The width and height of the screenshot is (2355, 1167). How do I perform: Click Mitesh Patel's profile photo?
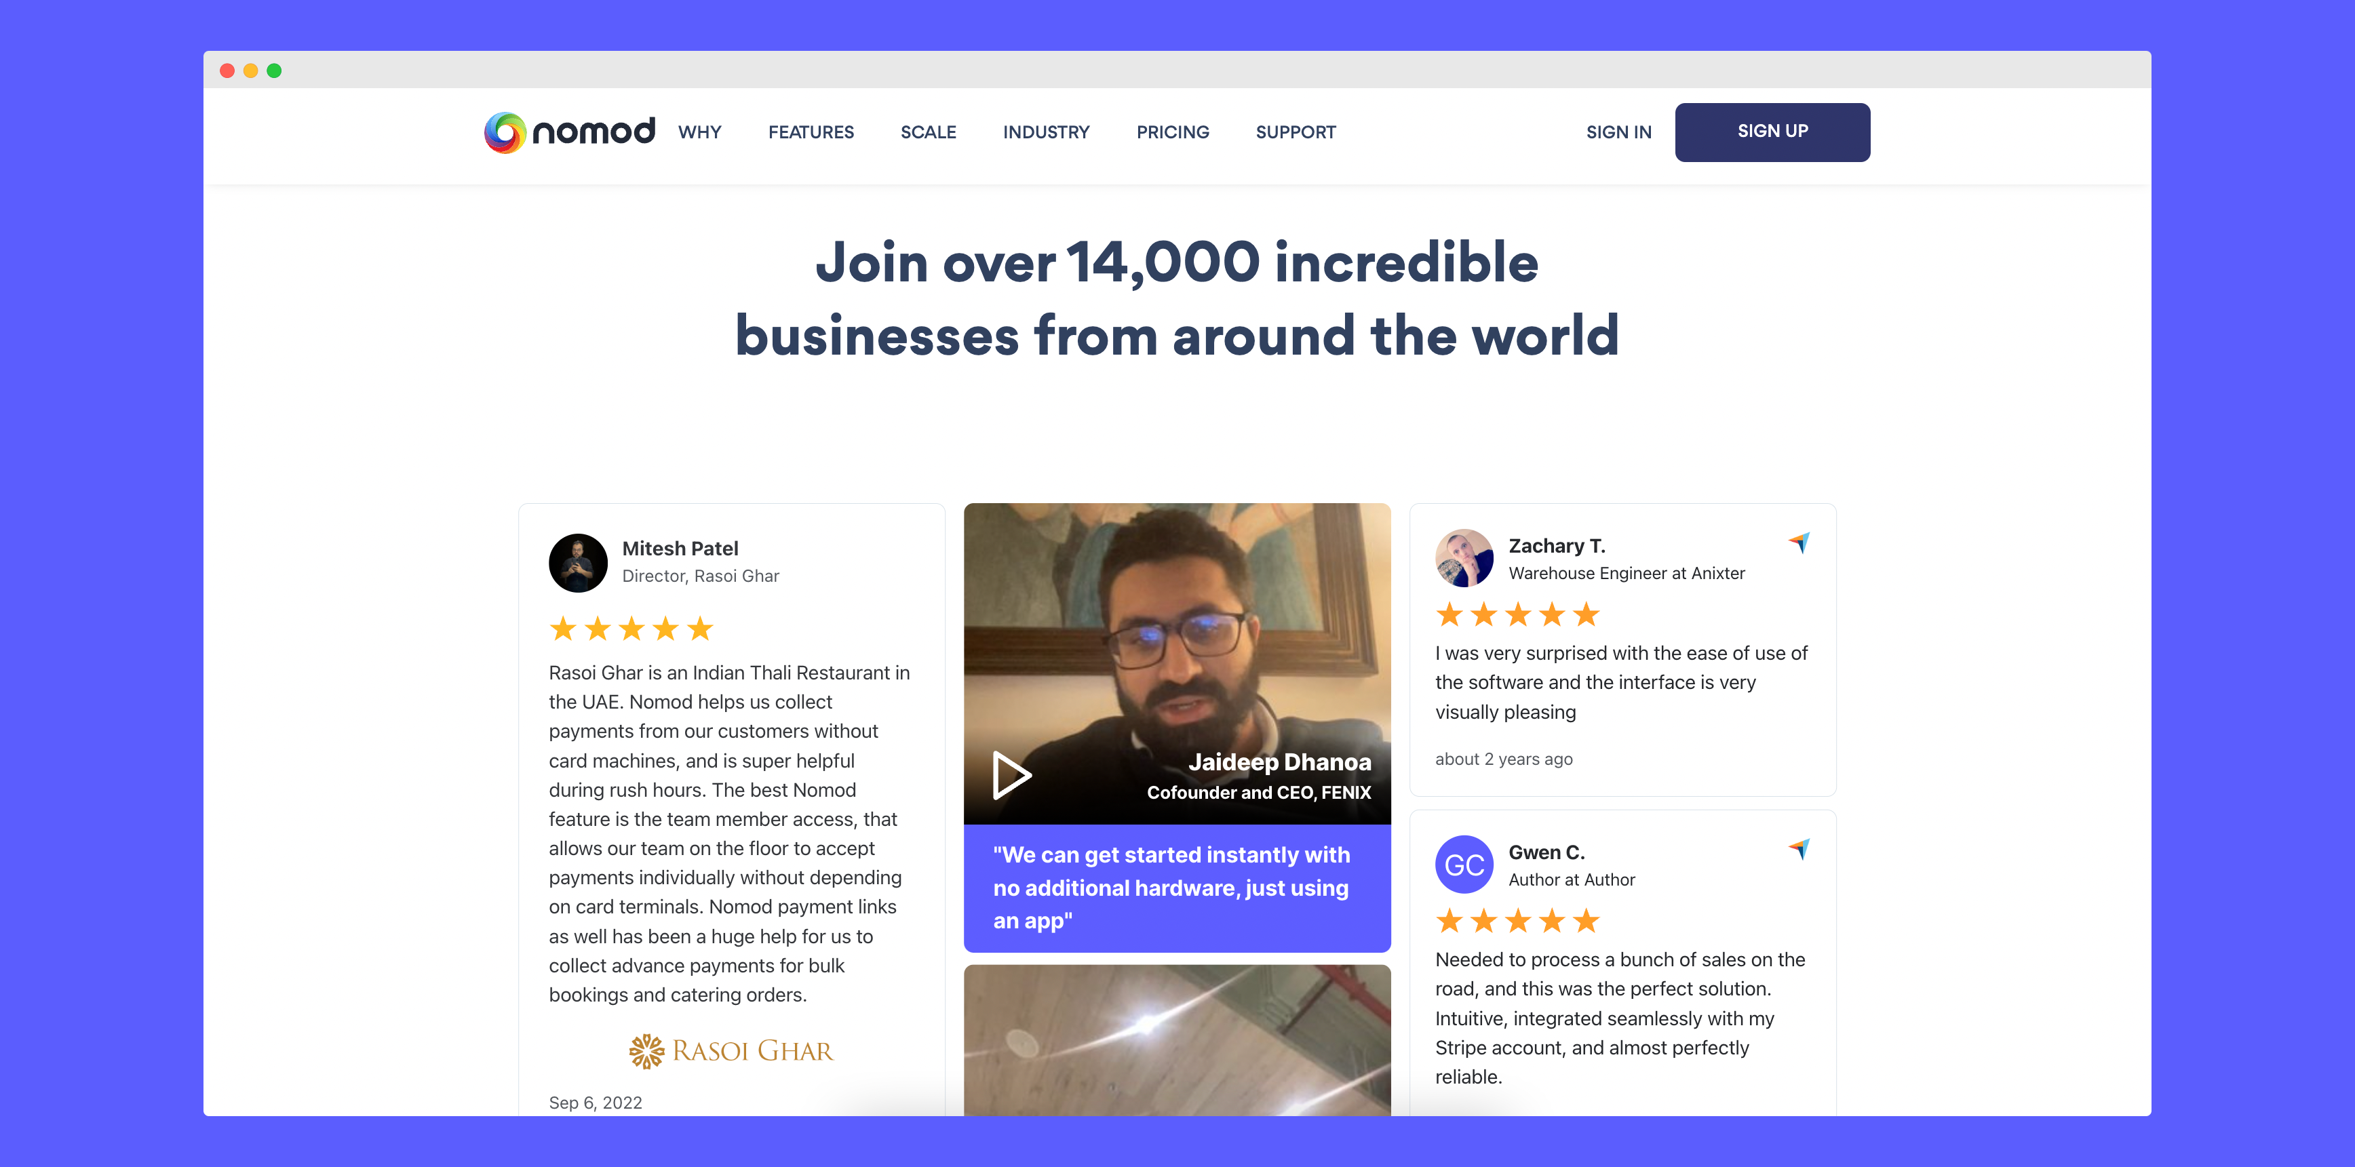click(x=578, y=563)
